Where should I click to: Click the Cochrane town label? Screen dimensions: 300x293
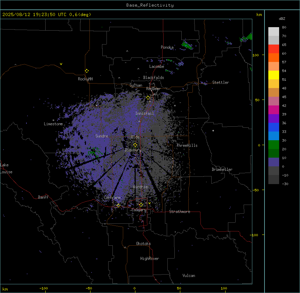pyautogui.click(x=112, y=198)
